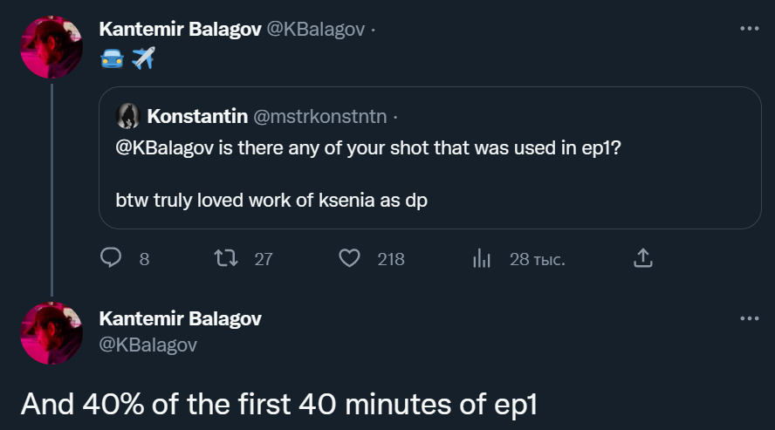
Task: Click Kantemir Balagov's avatar on the top tweet
Action: pyautogui.click(x=51, y=47)
